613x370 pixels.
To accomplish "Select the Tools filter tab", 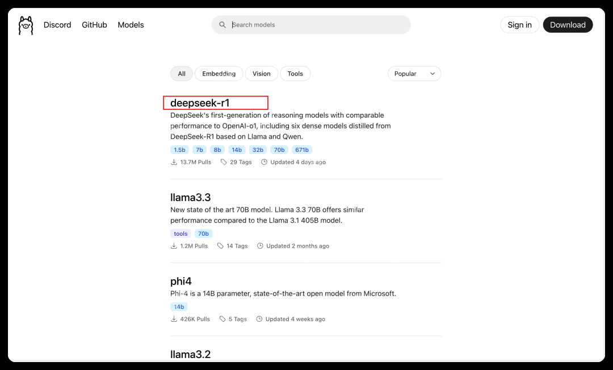I will (295, 74).
